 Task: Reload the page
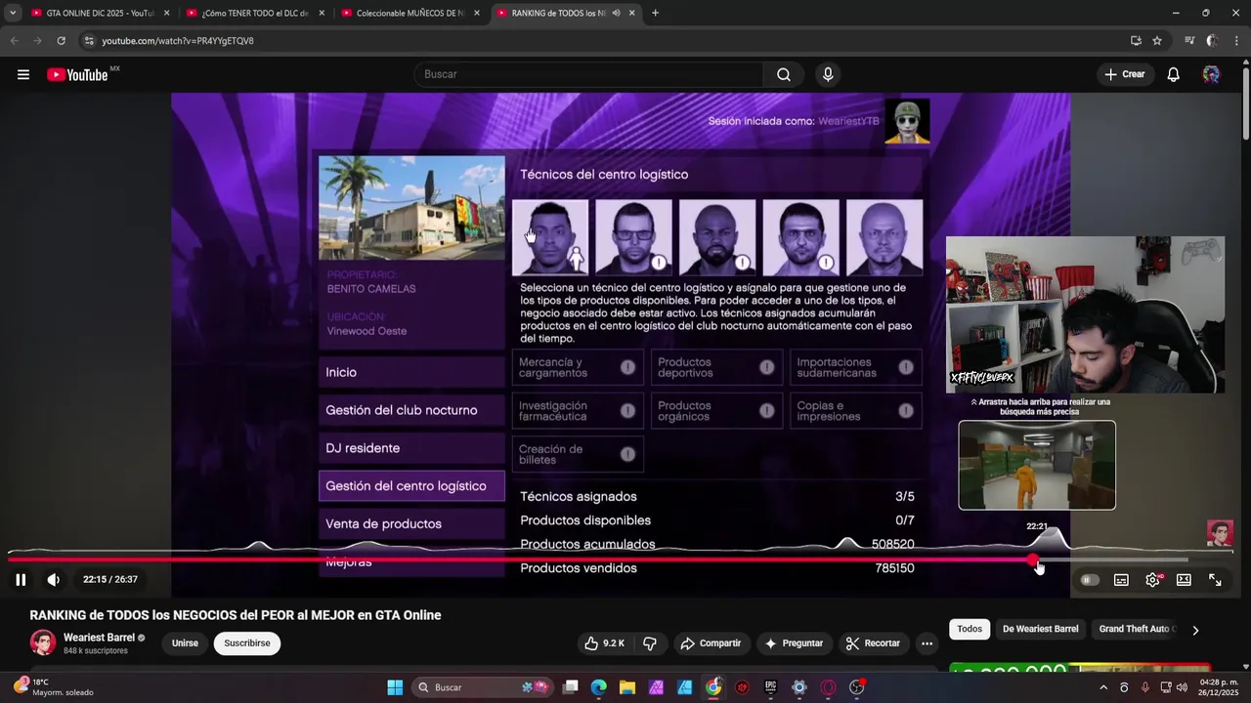coord(61,41)
